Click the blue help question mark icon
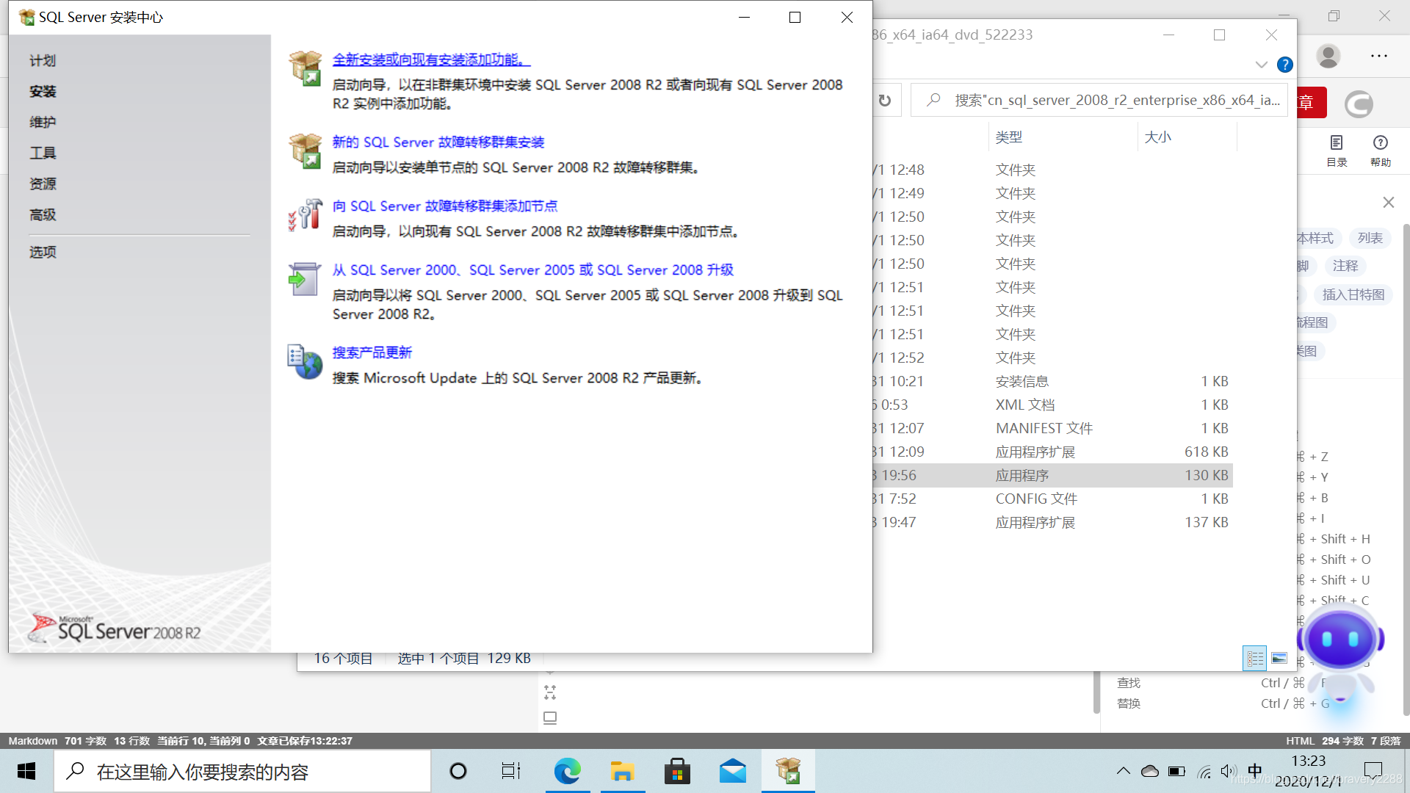Viewport: 1410px width, 793px height. click(1284, 65)
